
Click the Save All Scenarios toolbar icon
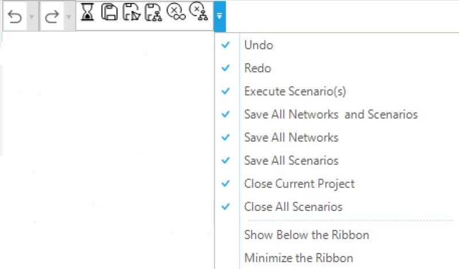click(153, 12)
